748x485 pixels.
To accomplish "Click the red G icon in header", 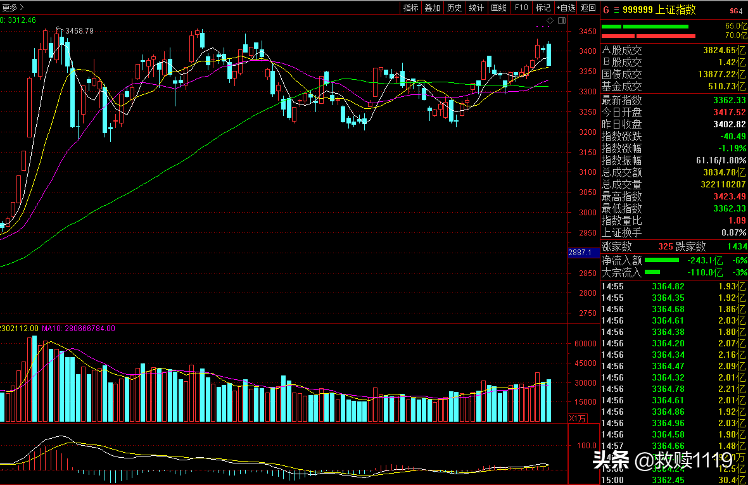I will pos(606,10).
